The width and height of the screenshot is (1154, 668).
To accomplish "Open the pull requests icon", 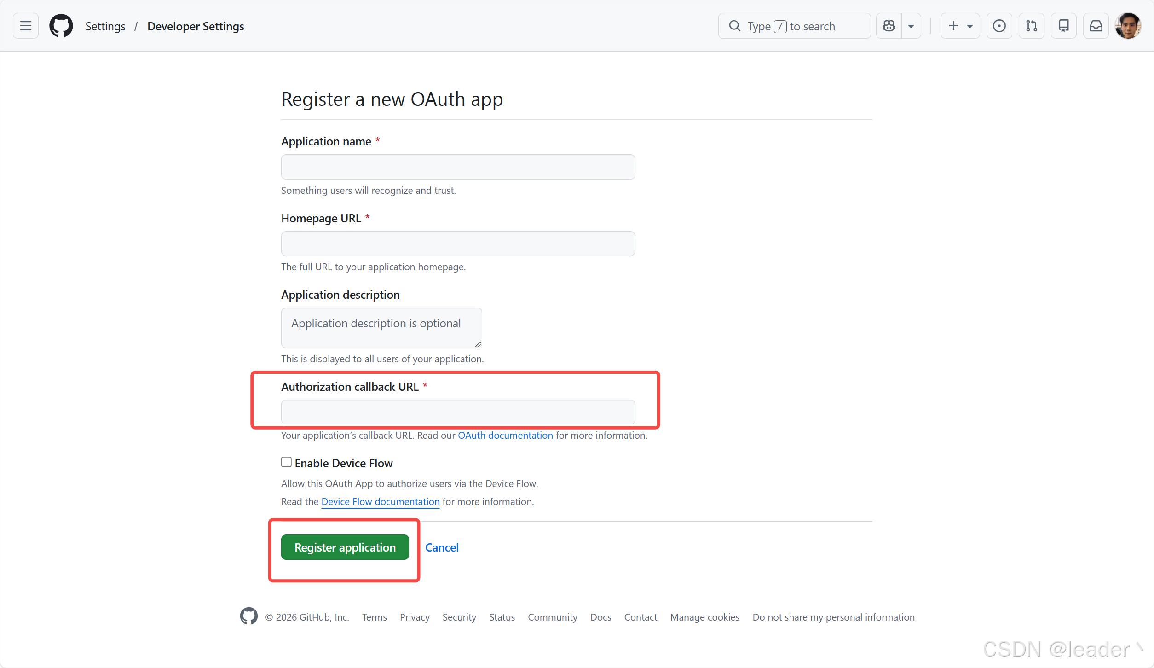I will click(x=1031, y=26).
